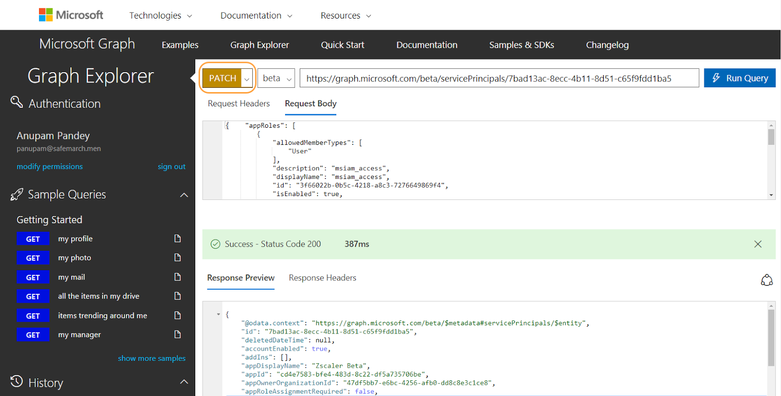Click the Run Query button

click(x=740, y=78)
